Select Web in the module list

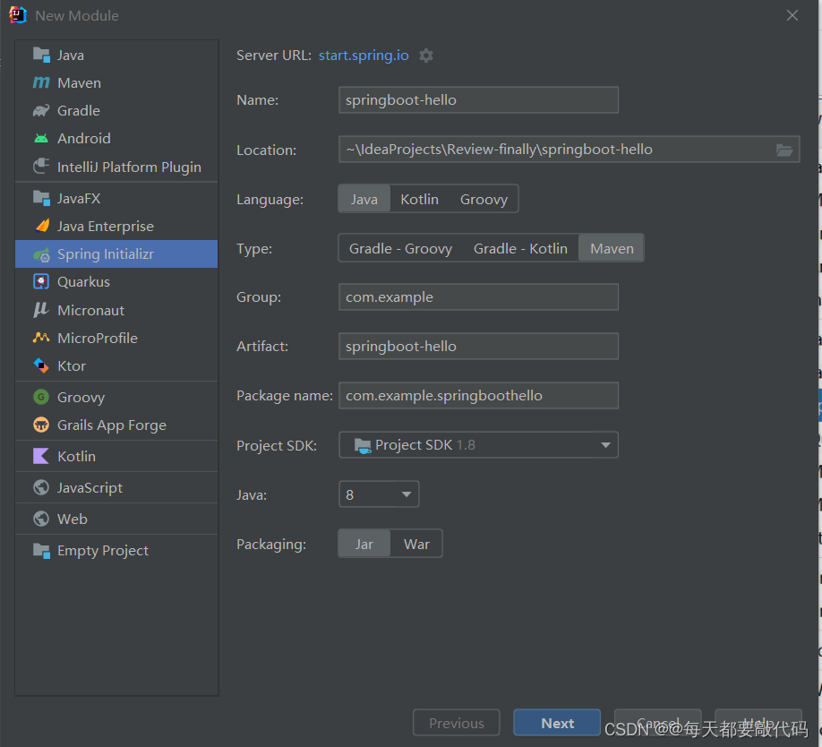[116, 519]
